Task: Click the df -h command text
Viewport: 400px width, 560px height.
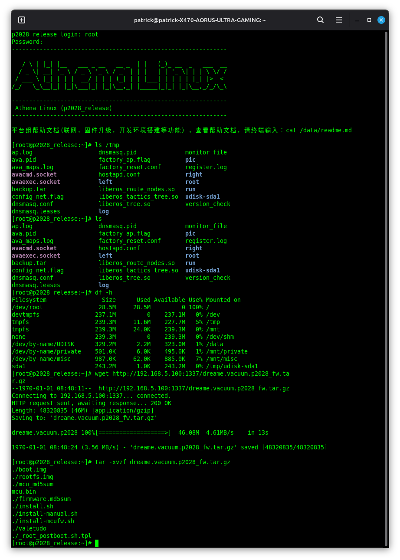Action: coord(104,292)
